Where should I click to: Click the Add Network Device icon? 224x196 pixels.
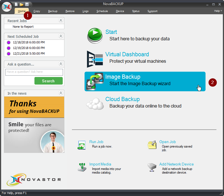[x=152, y=167]
